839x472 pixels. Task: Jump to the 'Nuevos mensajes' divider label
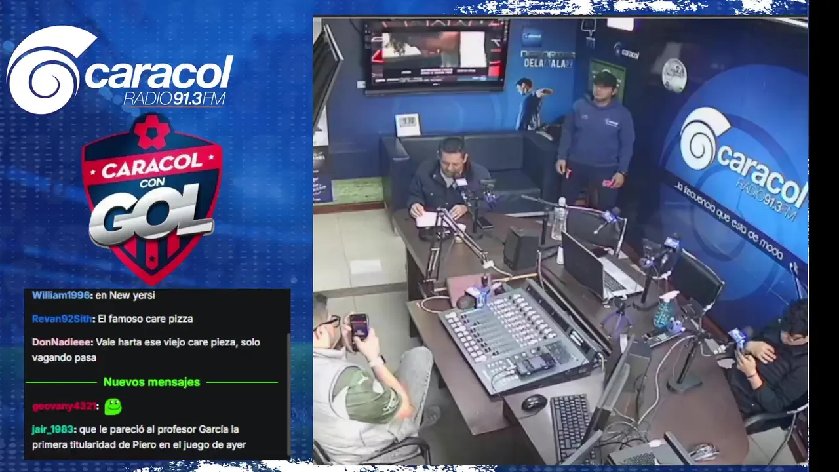point(151,382)
